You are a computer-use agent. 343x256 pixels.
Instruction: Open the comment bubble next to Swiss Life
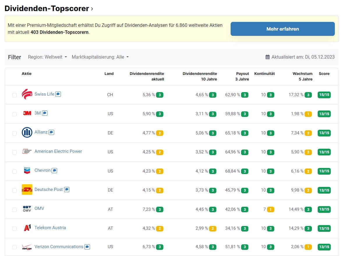coord(58,94)
